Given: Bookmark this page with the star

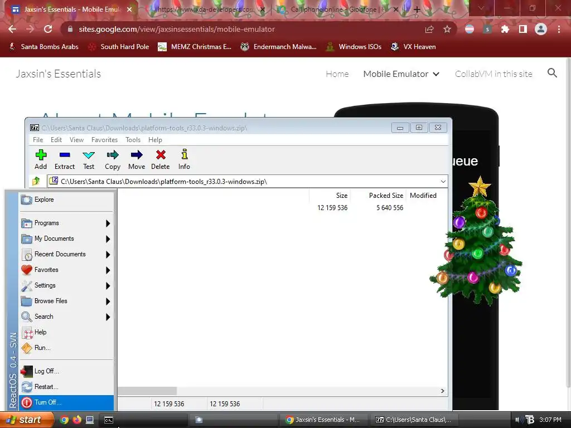Looking at the screenshot, I should coord(447,29).
